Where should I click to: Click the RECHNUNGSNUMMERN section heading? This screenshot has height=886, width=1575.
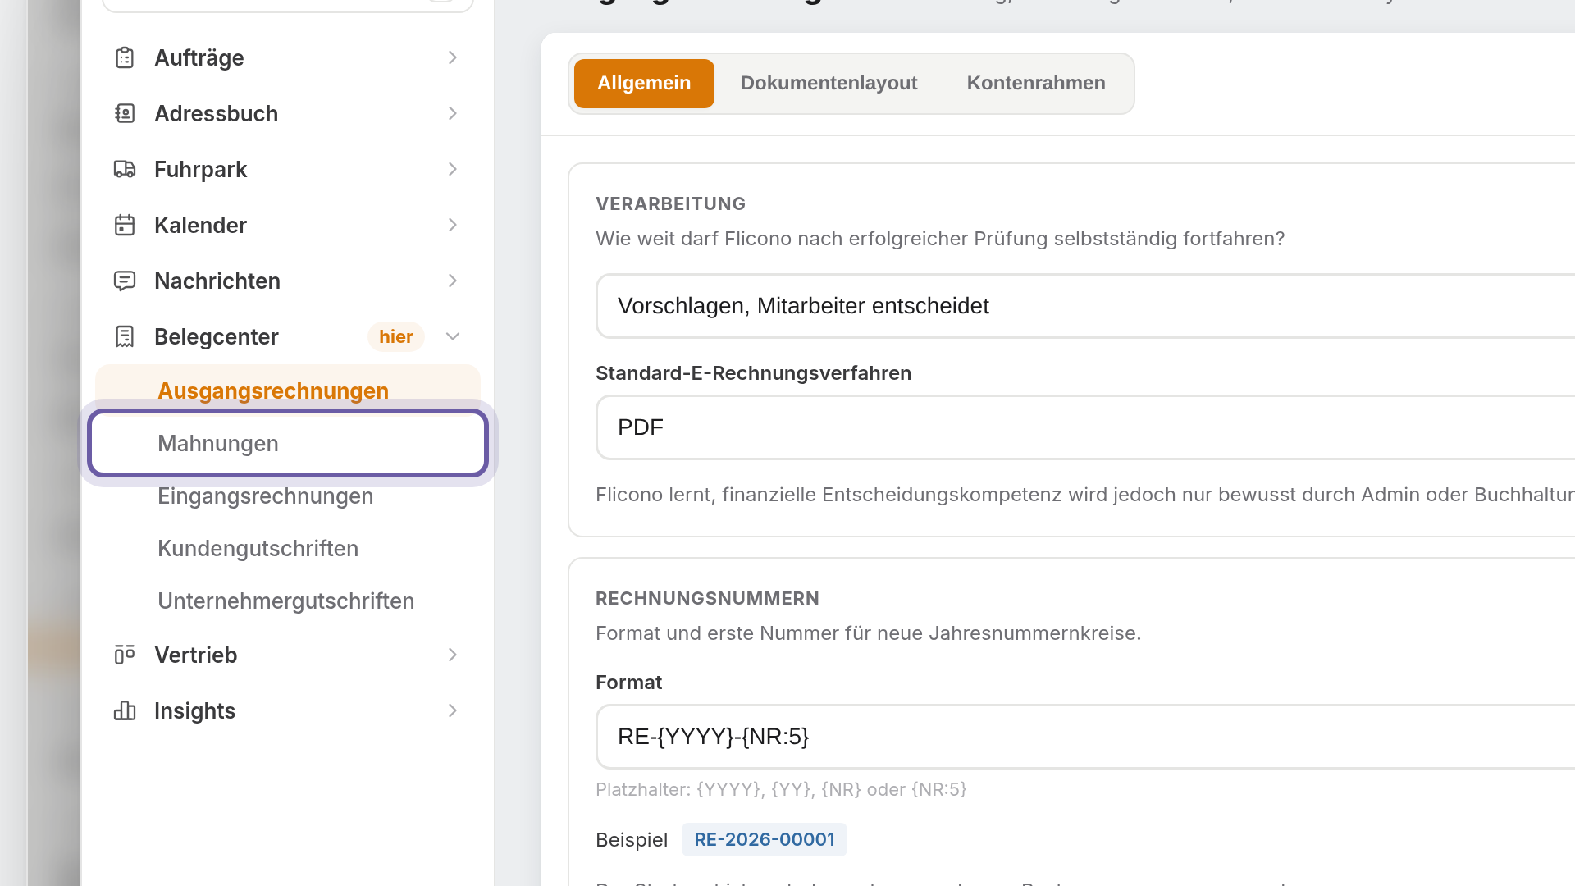click(x=707, y=598)
